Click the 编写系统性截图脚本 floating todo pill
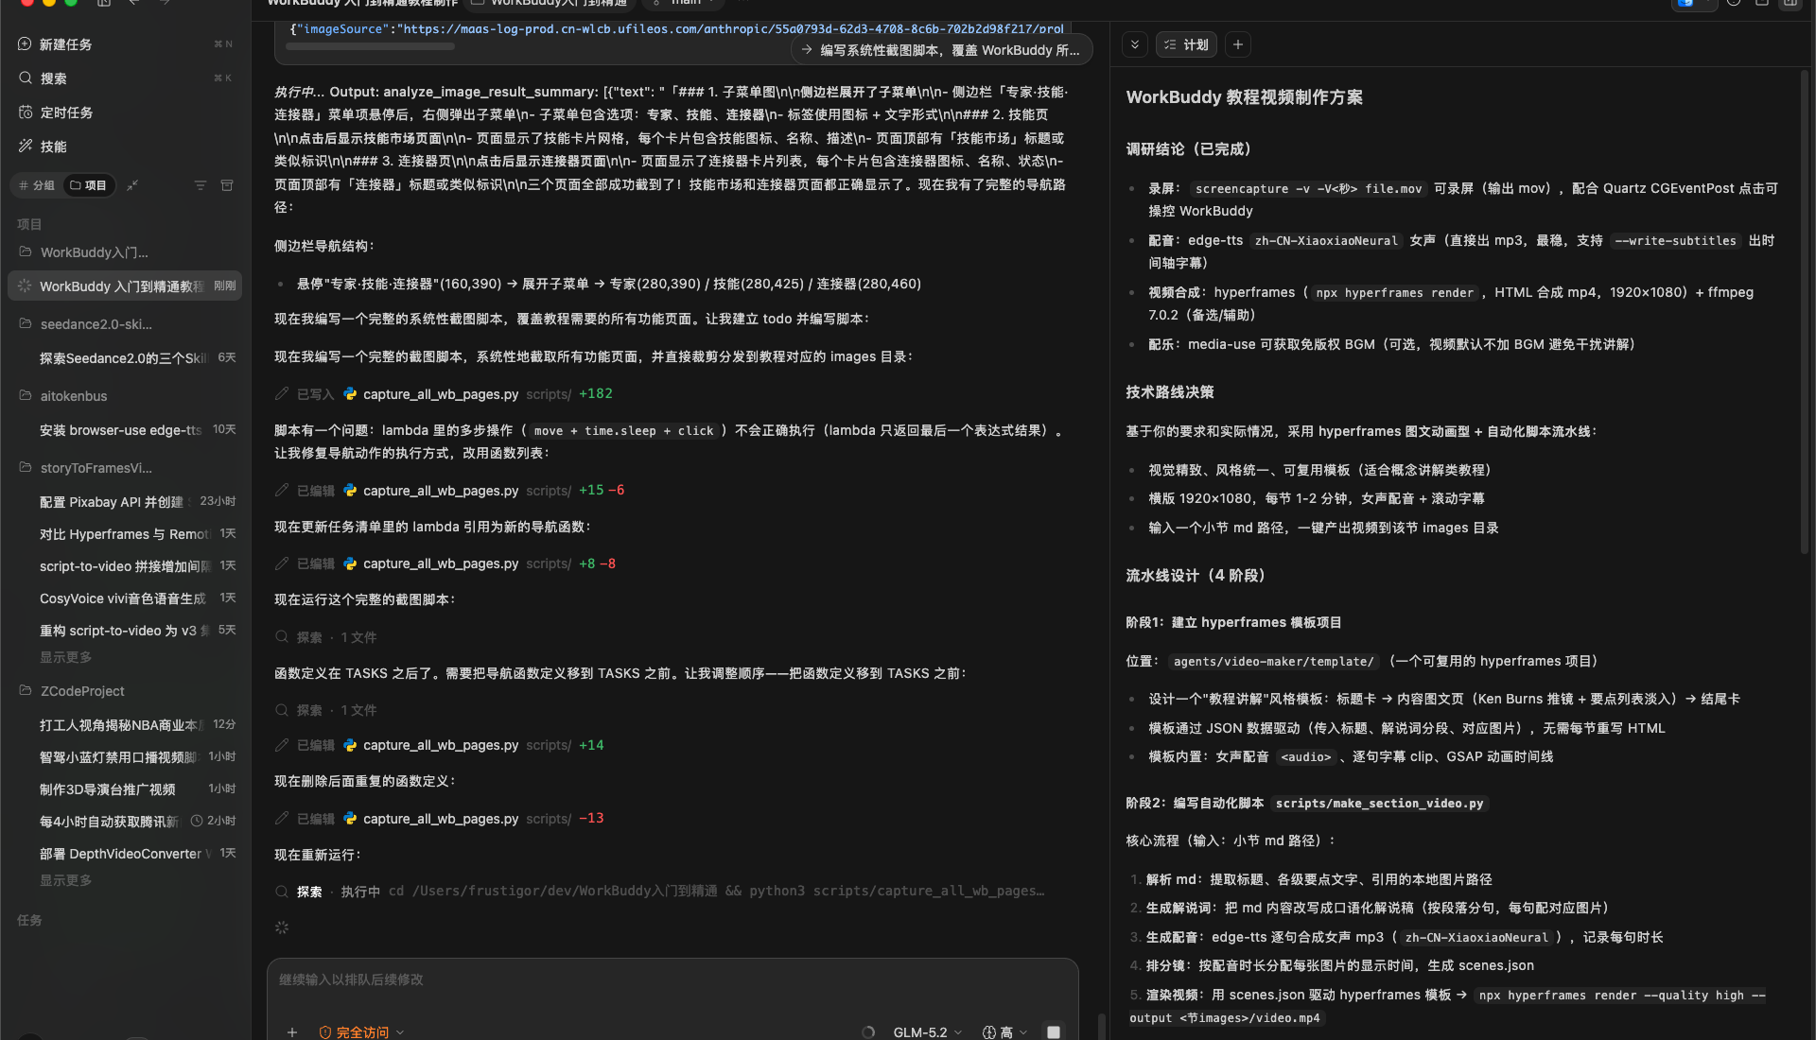Image resolution: width=1816 pixels, height=1040 pixels. 941,50
